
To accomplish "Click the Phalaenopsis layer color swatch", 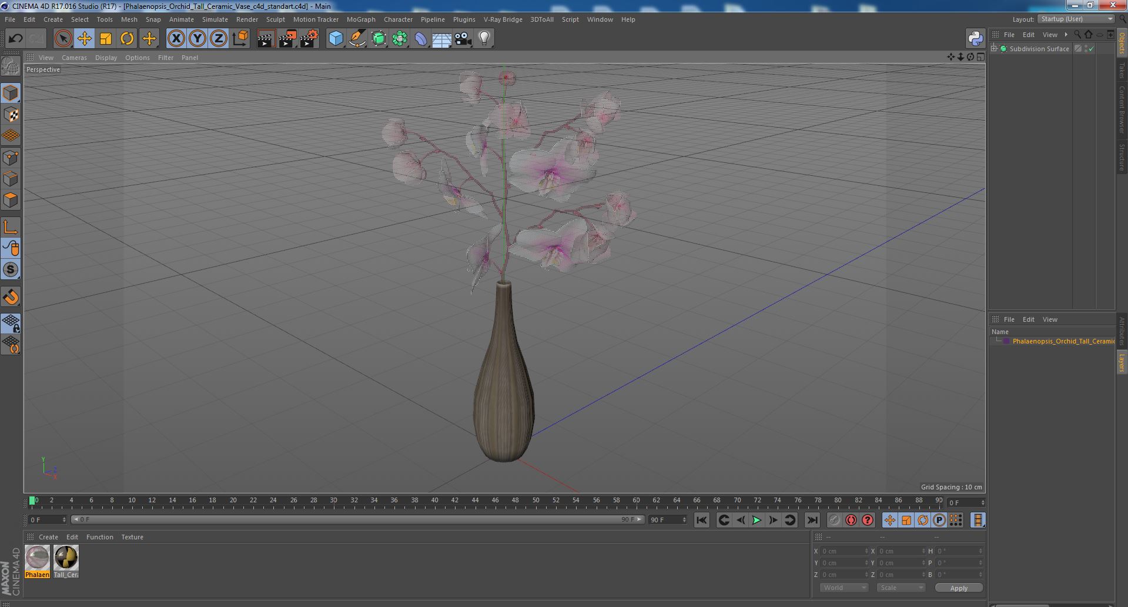I will coord(1006,341).
